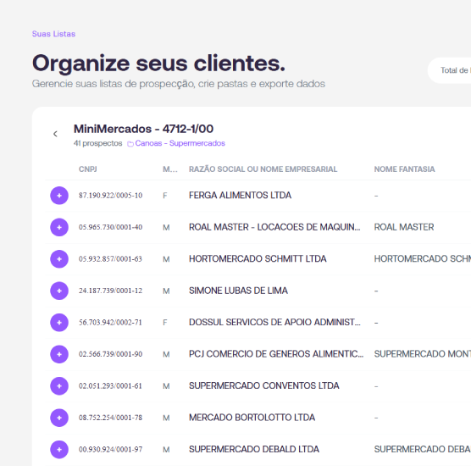Screen dimensions: 471x471
Task: Select CNPJ 24.187.739/0001-12
Action: (110, 291)
